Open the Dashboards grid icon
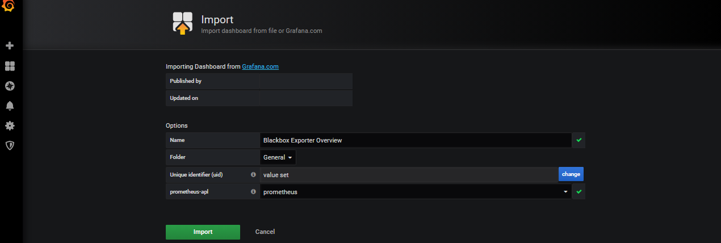Image resolution: width=721 pixels, height=243 pixels. (10, 66)
